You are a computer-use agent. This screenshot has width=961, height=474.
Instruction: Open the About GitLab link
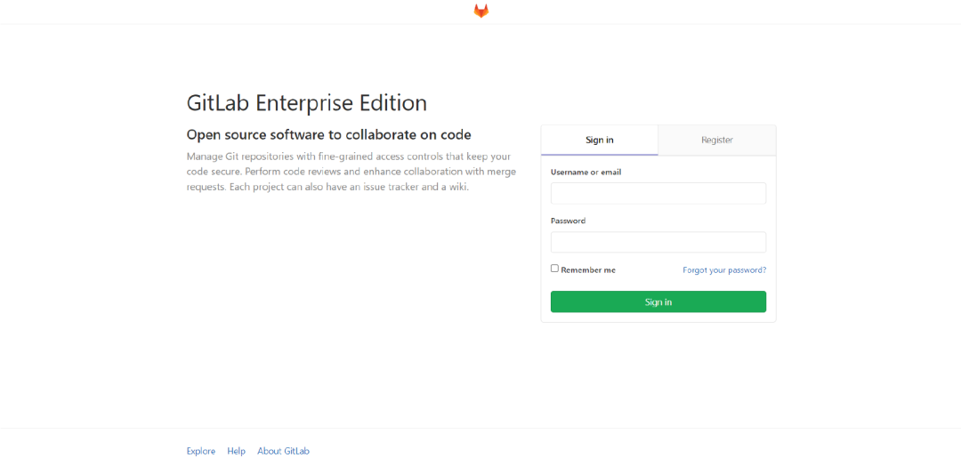(283, 452)
